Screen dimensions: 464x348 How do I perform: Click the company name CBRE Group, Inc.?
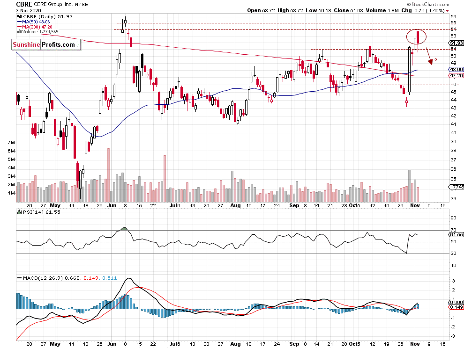pos(54,5)
